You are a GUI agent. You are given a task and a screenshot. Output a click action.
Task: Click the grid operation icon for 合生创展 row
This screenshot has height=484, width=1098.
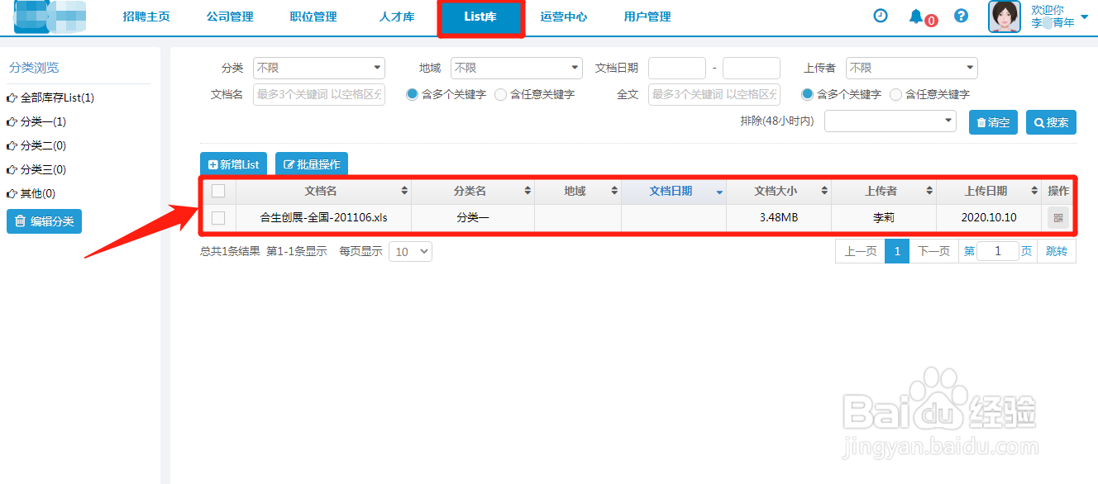tap(1058, 217)
